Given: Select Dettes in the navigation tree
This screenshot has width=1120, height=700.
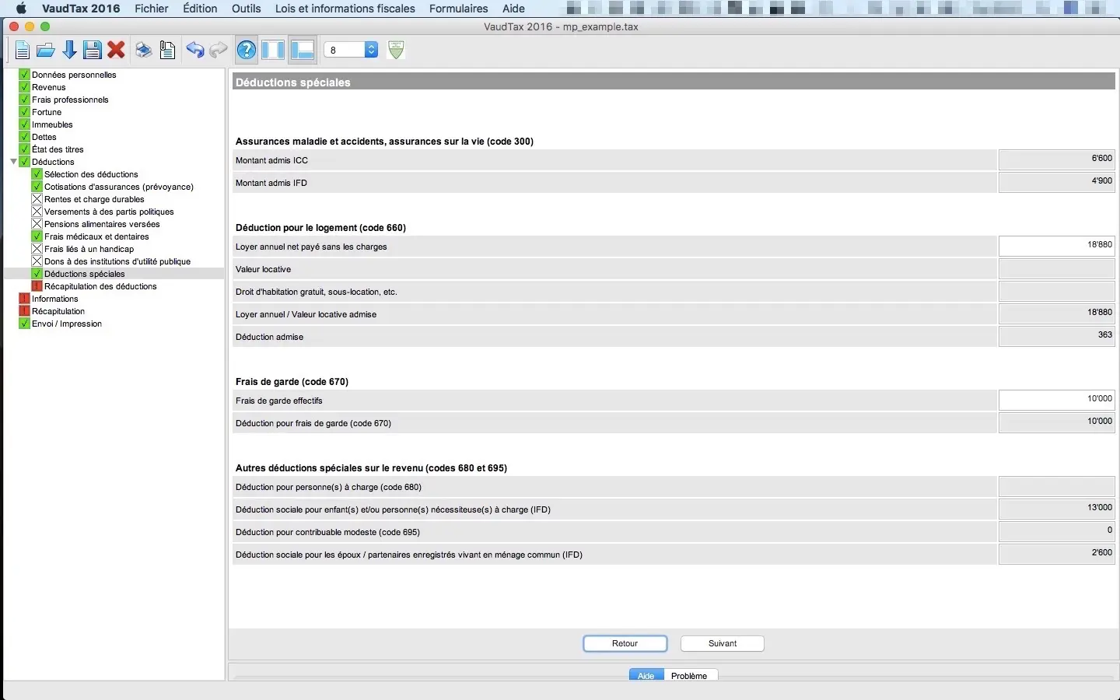Looking at the screenshot, I should pyautogui.click(x=44, y=137).
